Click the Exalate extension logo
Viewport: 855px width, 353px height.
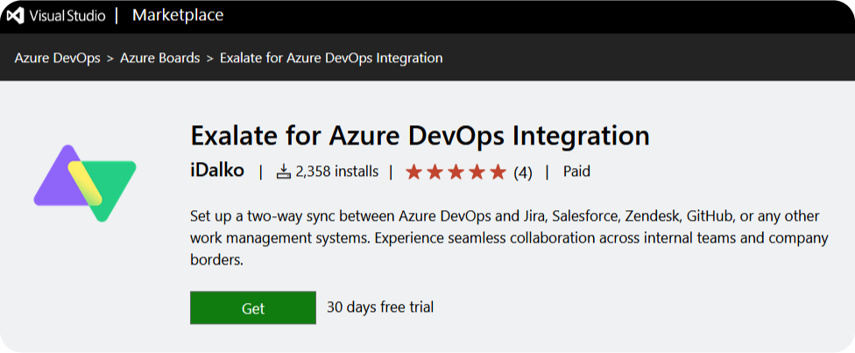85,183
